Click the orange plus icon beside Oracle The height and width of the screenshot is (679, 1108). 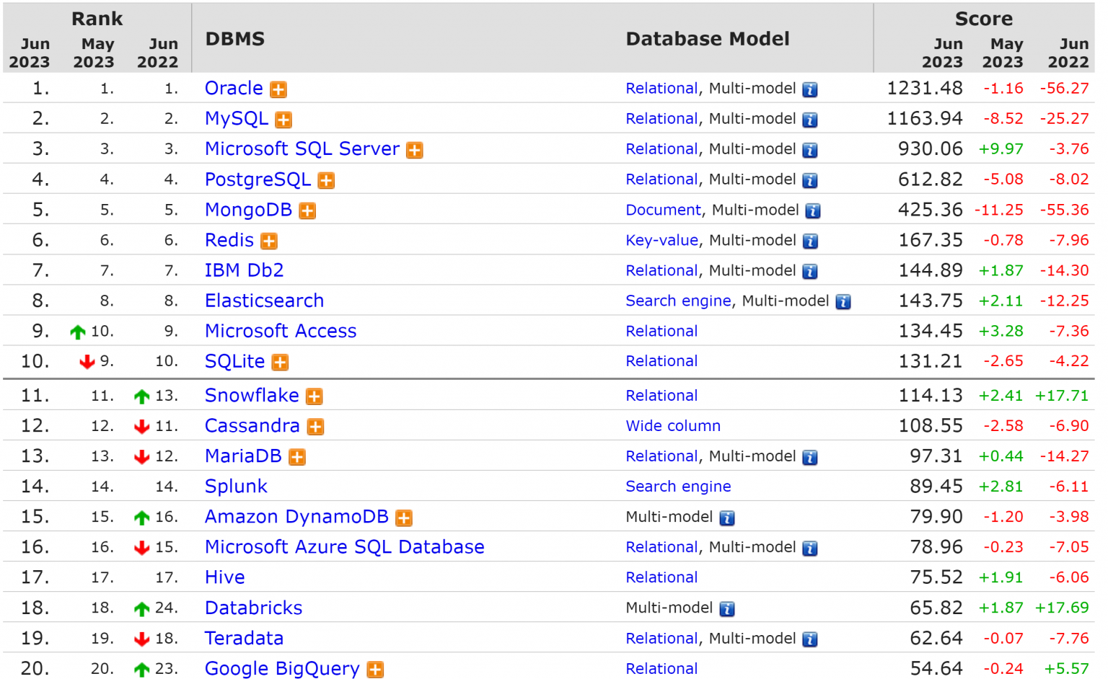point(278,89)
